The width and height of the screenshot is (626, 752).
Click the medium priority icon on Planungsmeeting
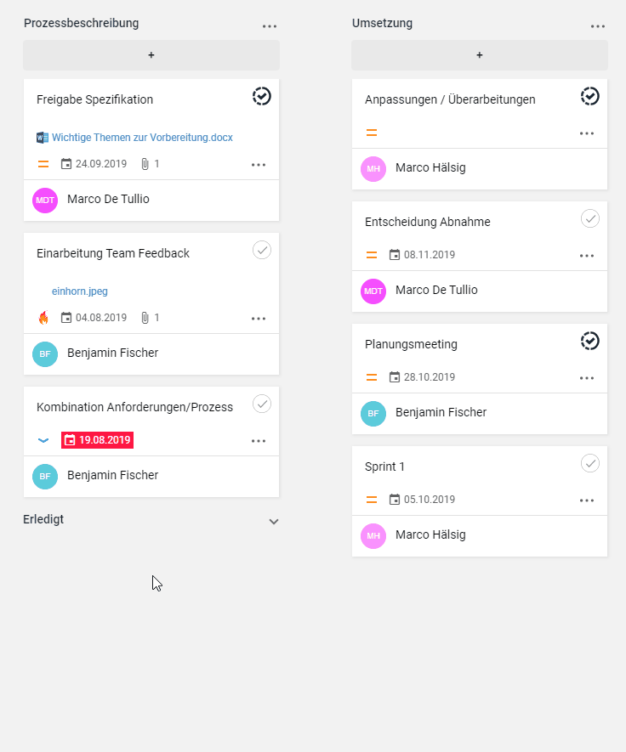coord(372,377)
